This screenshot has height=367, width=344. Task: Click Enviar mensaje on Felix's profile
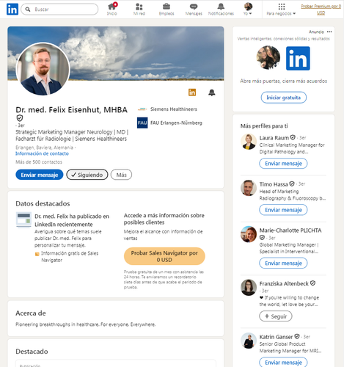point(40,175)
